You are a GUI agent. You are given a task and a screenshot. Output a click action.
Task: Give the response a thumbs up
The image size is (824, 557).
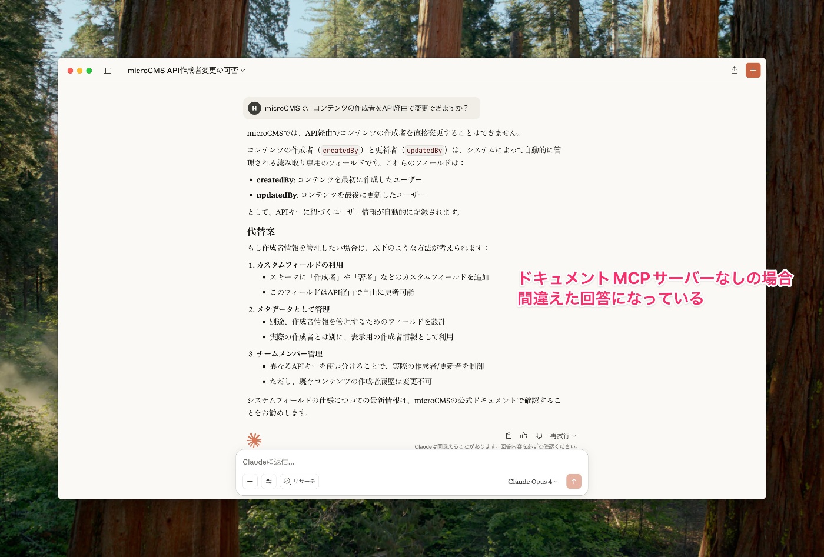[x=524, y=436]
